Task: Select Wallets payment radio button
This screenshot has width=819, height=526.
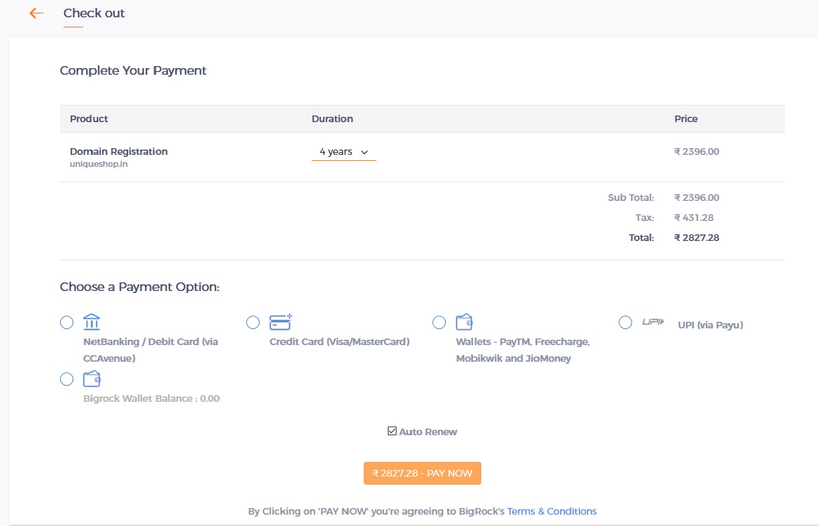Action: (439, 322)
